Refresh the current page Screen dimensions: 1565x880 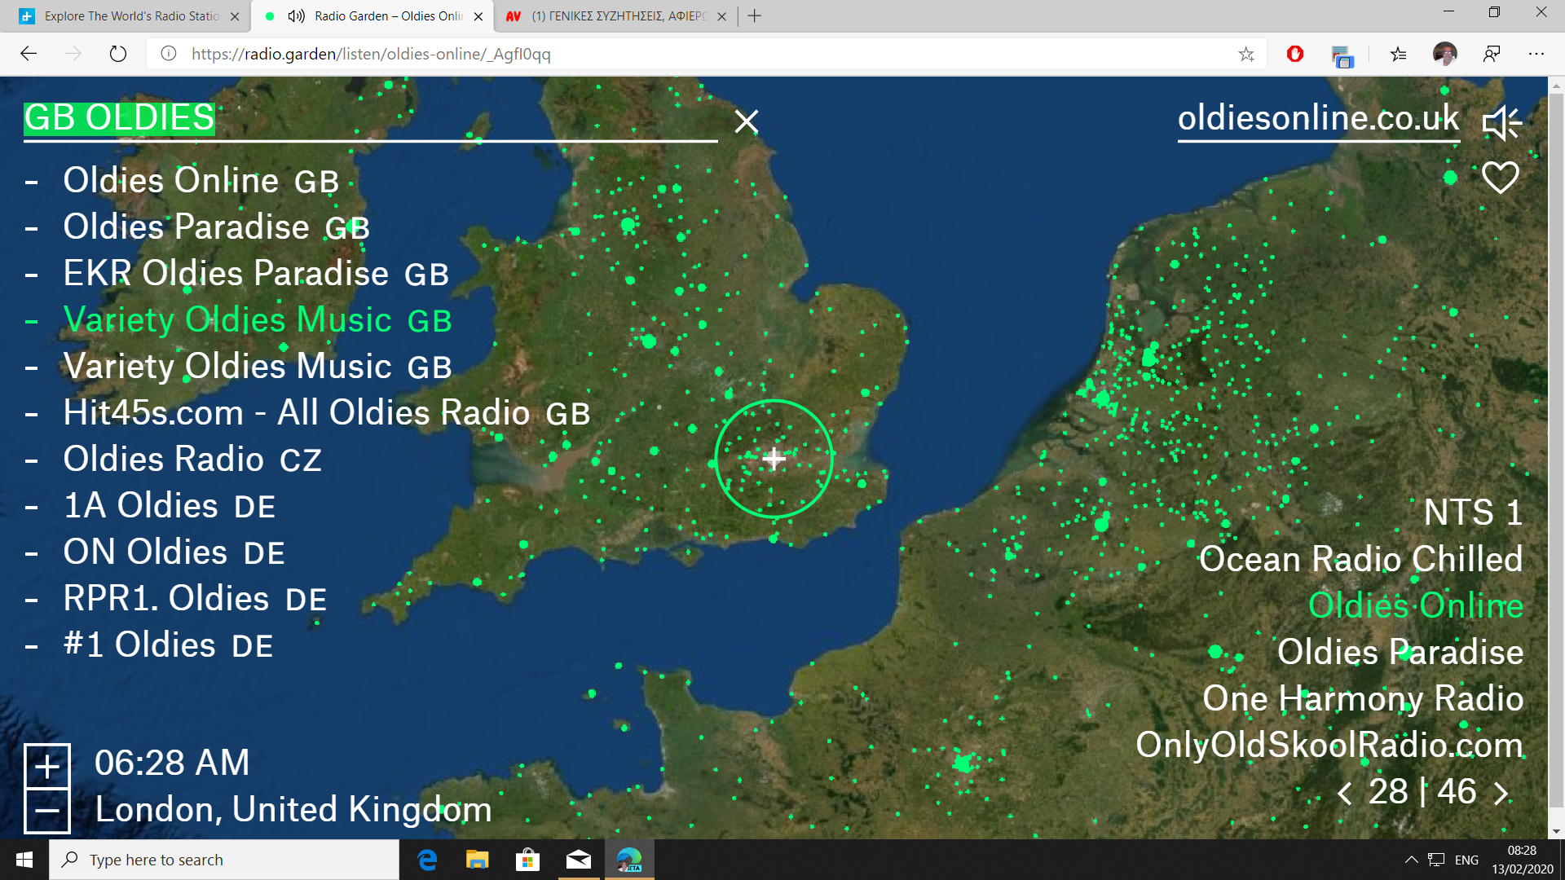point(118,54)
